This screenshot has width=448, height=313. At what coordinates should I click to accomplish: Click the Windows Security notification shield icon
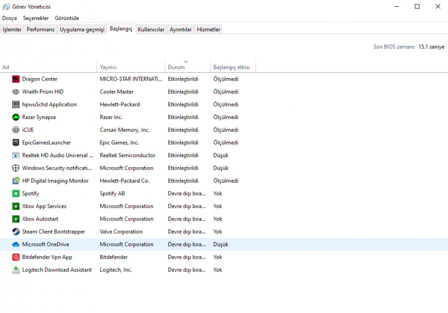[x=15, y=168]
